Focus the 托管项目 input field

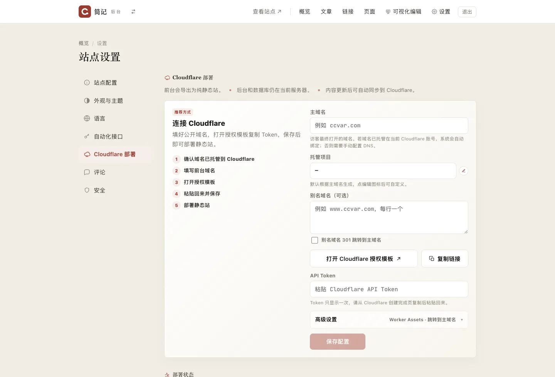[383, 171]
